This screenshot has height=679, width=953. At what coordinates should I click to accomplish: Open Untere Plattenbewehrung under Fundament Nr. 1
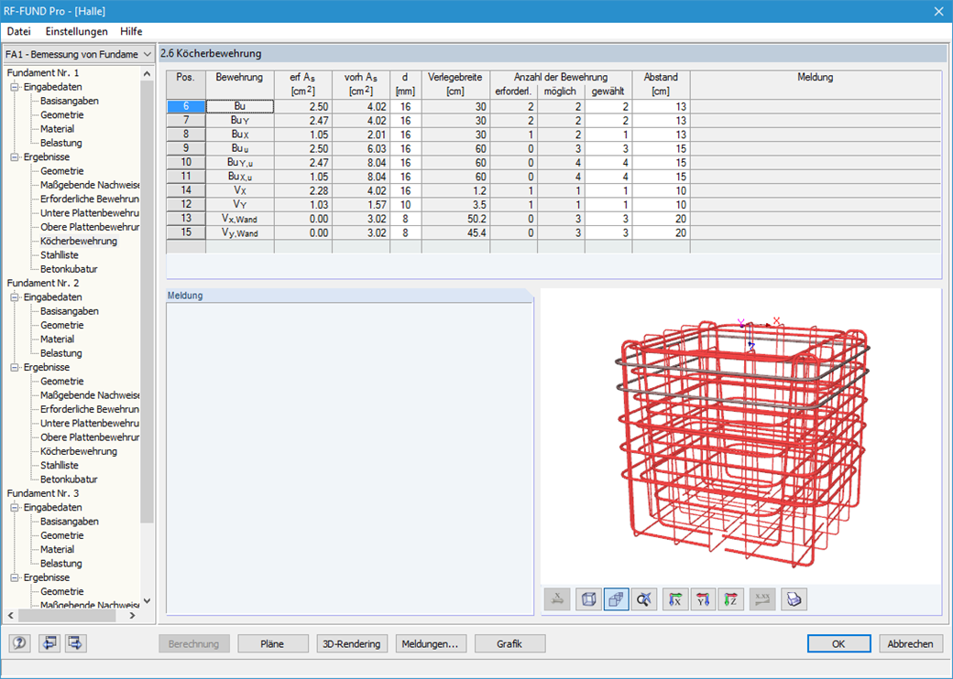point(90,213)
